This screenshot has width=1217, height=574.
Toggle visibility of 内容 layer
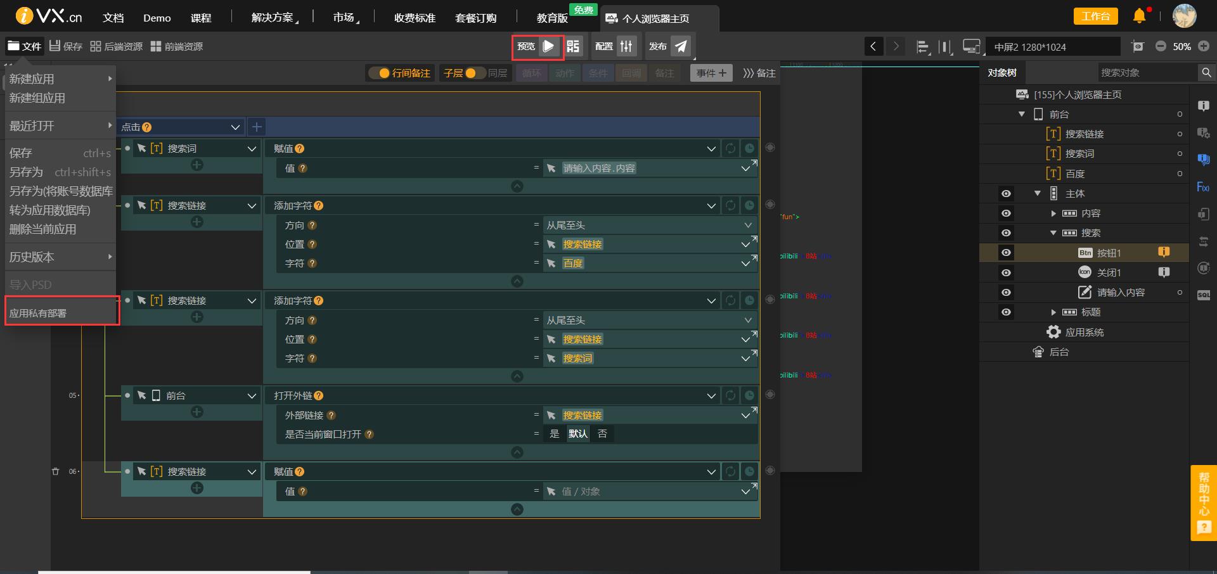(x=1006, y=213)
